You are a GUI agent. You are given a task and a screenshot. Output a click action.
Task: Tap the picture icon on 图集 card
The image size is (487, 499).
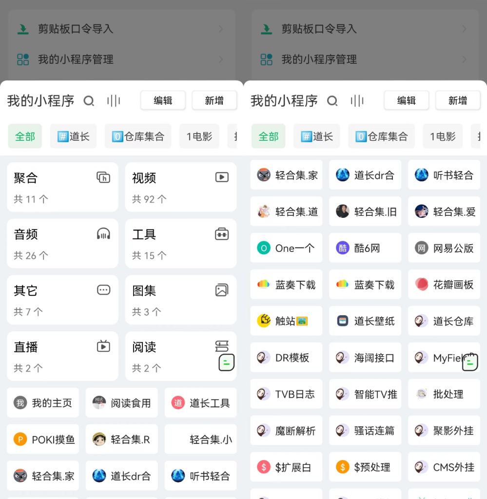point(222,290)
